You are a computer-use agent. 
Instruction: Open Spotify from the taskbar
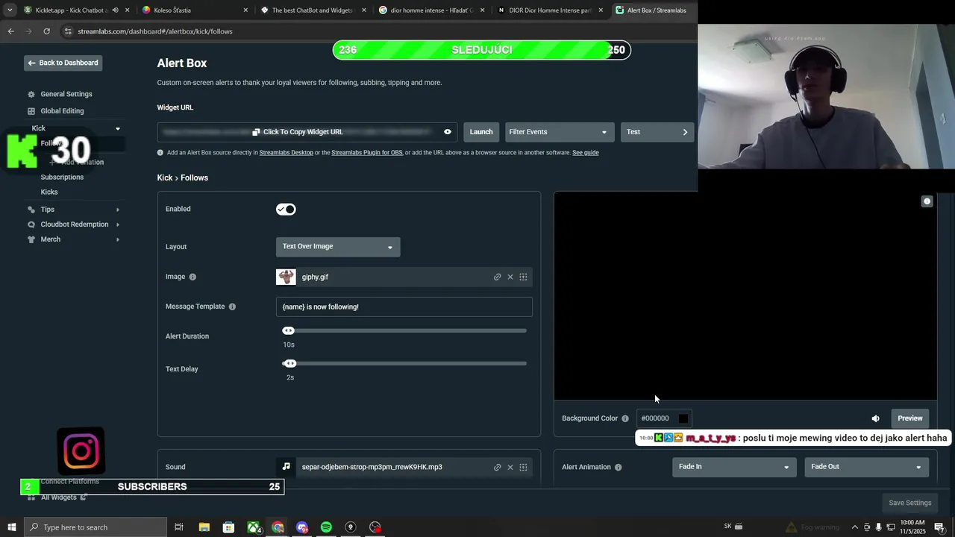[326, 527]
